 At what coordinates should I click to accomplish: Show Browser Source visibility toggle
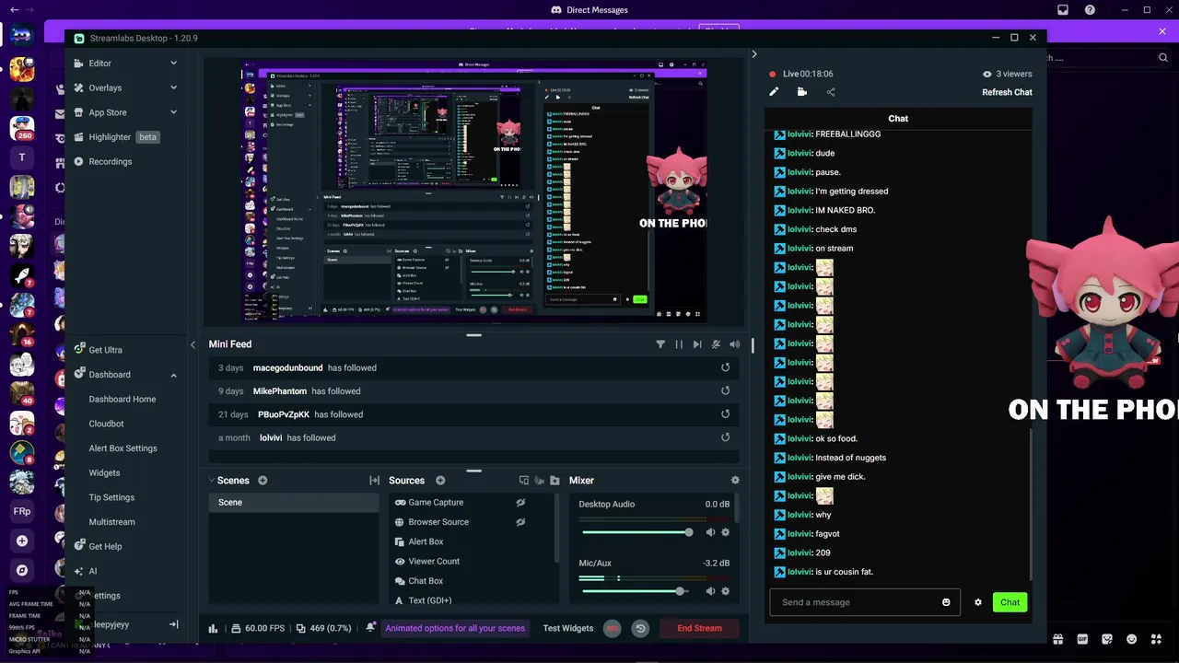520,522
